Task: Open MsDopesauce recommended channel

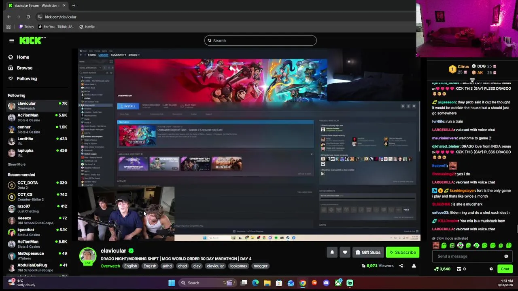Action: [37, 256]
